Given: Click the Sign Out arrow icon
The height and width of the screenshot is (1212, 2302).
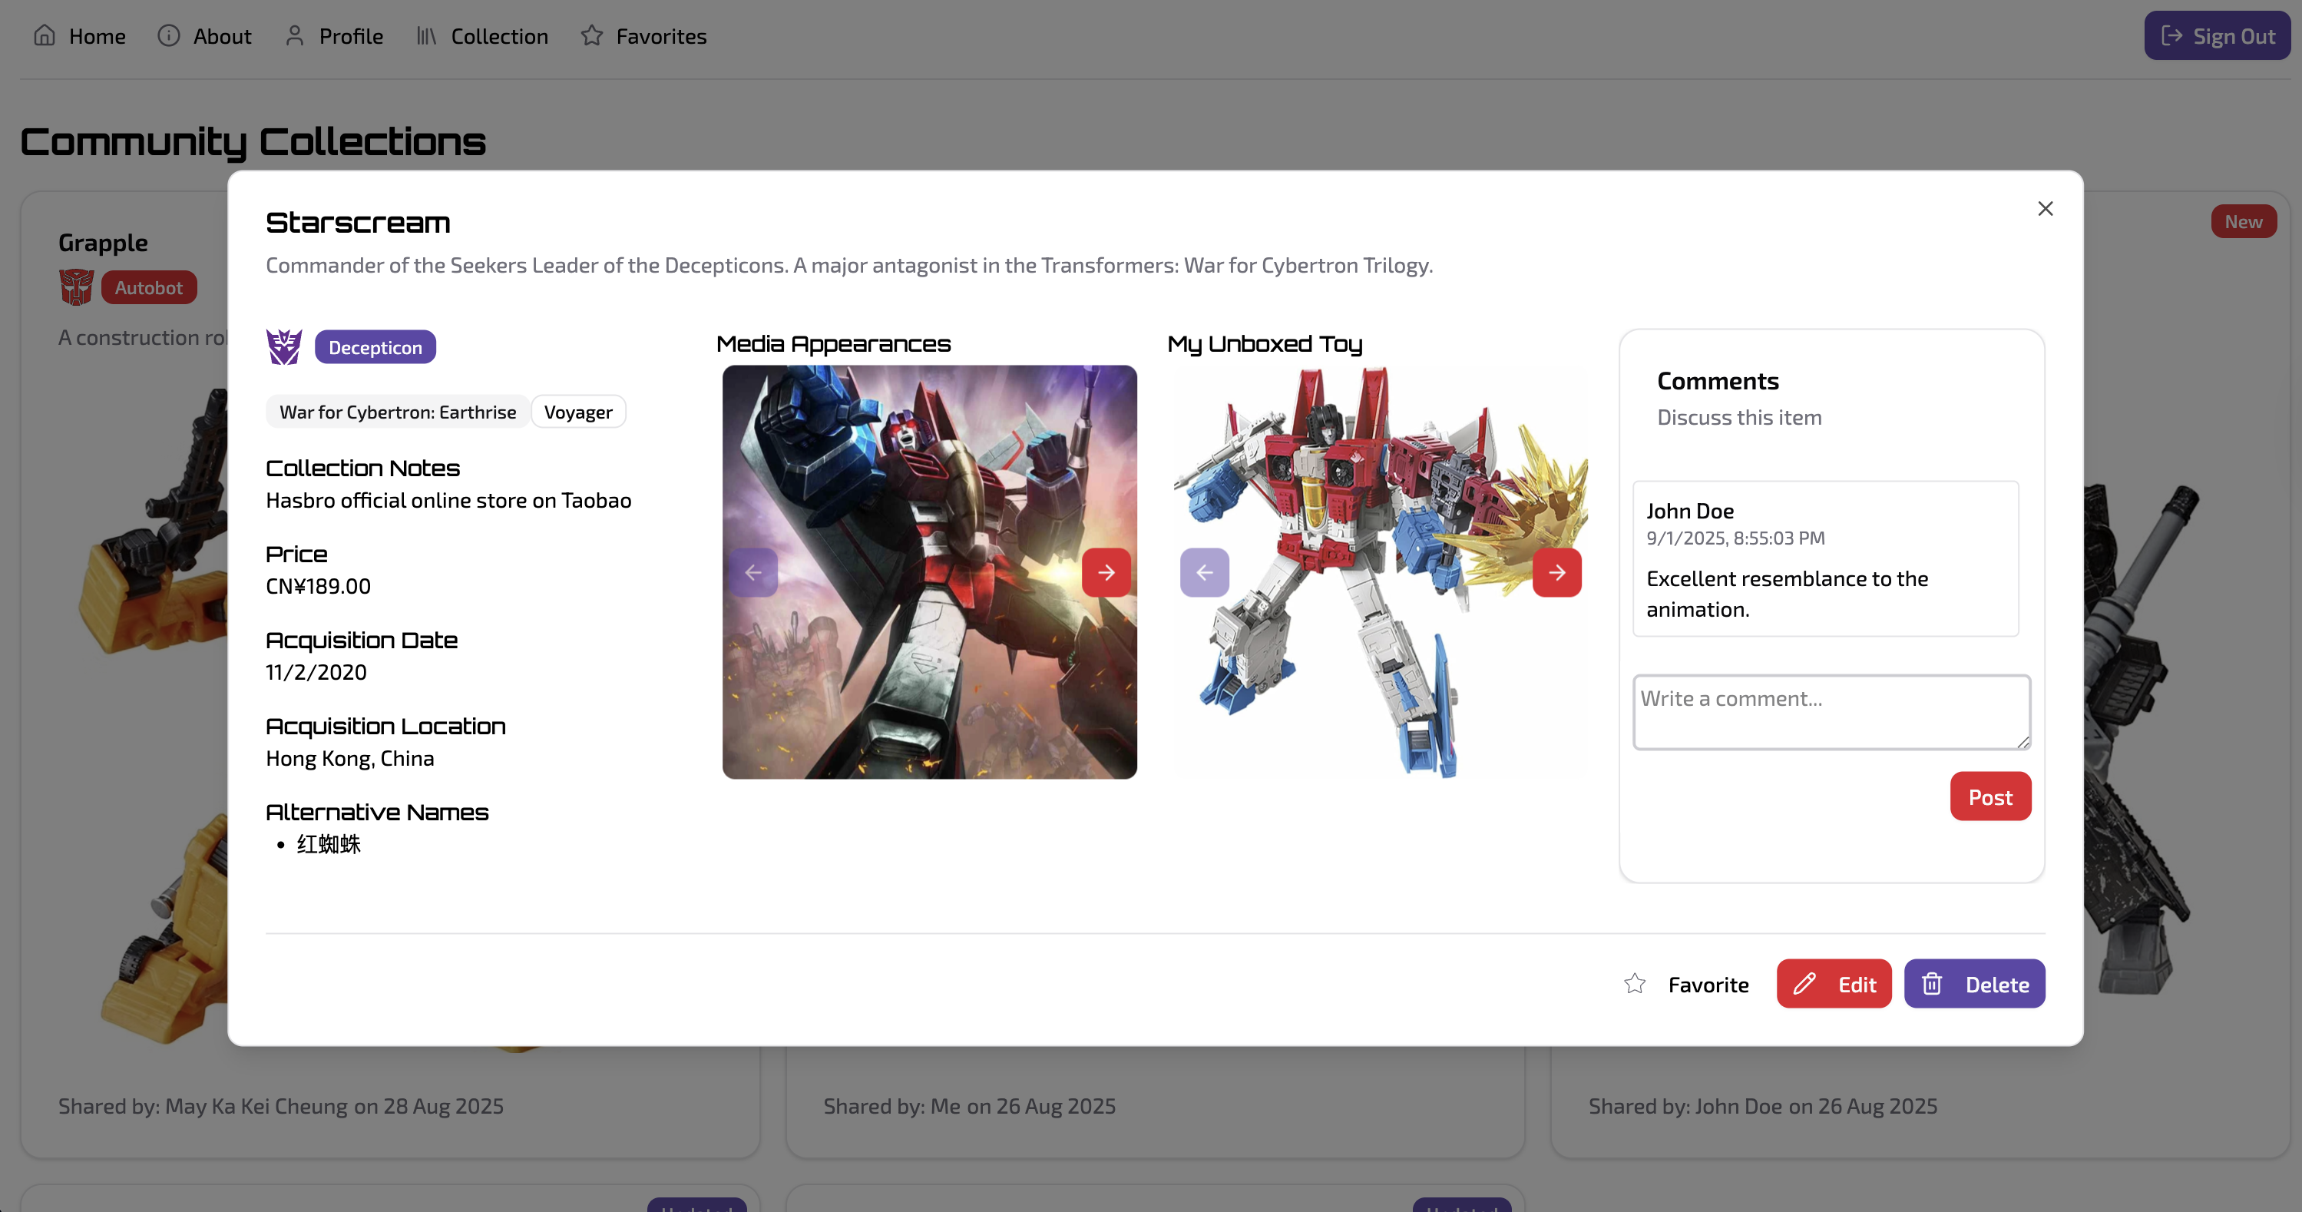Looking at the screenshot, I should pyautogui.click(x=2172, y=35).
